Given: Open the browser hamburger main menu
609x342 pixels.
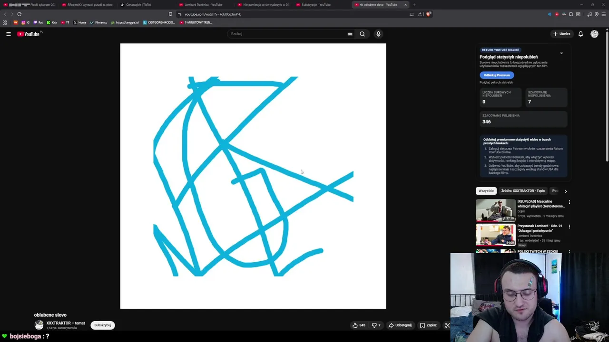Looking at the screenshot, I should (x=604, y=14).
